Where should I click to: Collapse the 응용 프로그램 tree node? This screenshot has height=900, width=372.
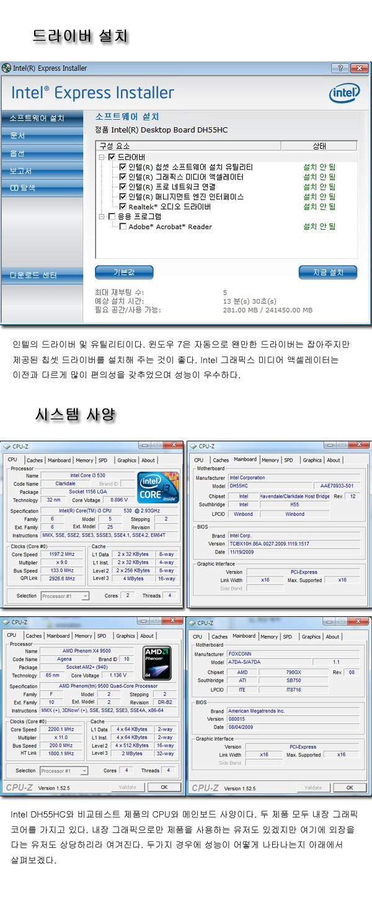pyautogui.click(x=102, y=217)
